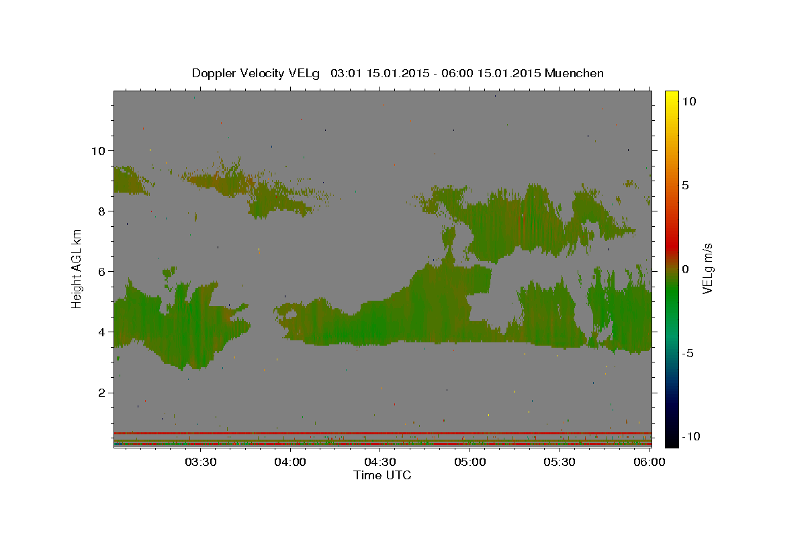Click the 04:30 time tick label
The height and width of the screenshot is (537, 806).
[x=379, y=462]
